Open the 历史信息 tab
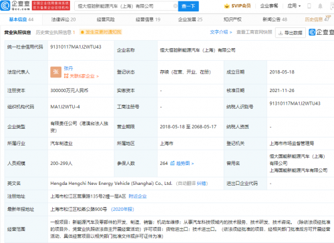The width and height of the screenshot is (334, 243). tap(317, 19)
